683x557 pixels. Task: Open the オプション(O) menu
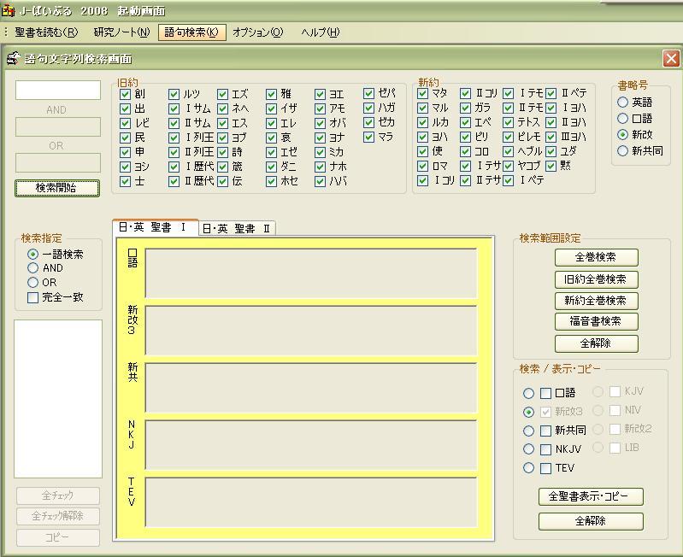pos(258,32)
